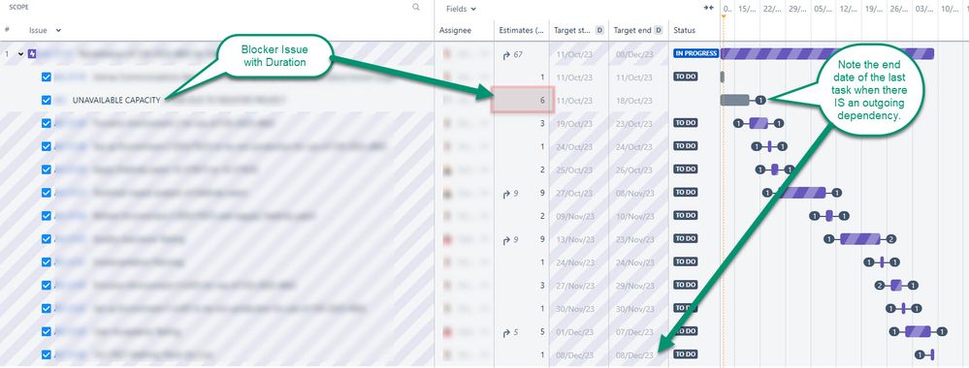Screen dimensions: 969x368
Task: Click target end date 10/Nov/23
Action: 634,216
